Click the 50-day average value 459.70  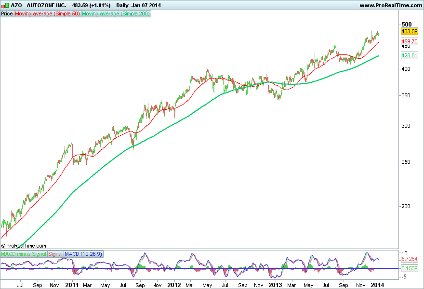click(410, 41)
